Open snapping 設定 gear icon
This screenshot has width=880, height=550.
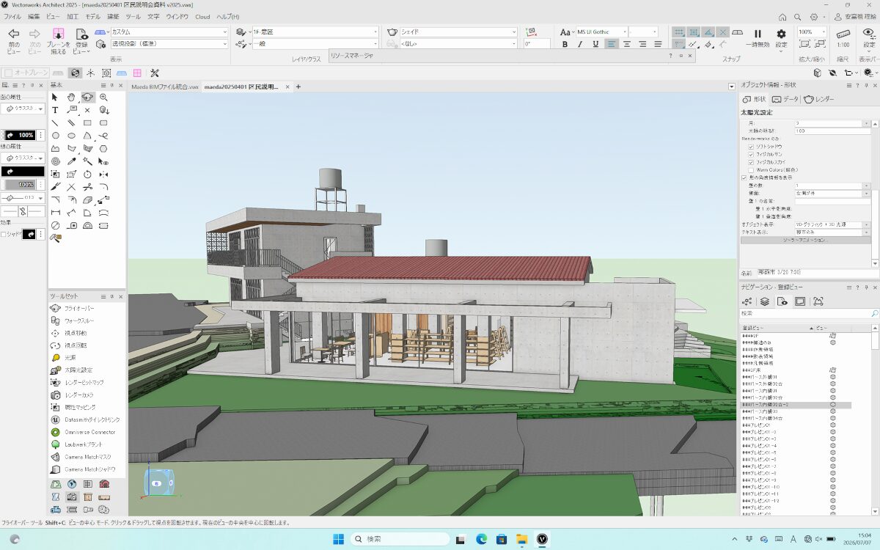pyautogui.click(x=781, y=34)
